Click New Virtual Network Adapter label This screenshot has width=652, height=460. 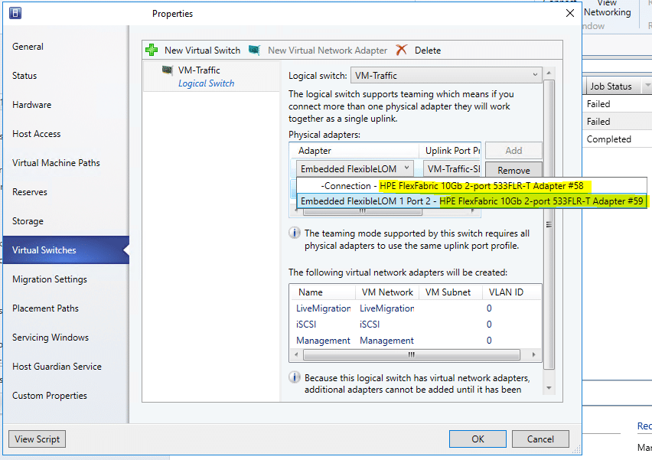coord(328,51)
